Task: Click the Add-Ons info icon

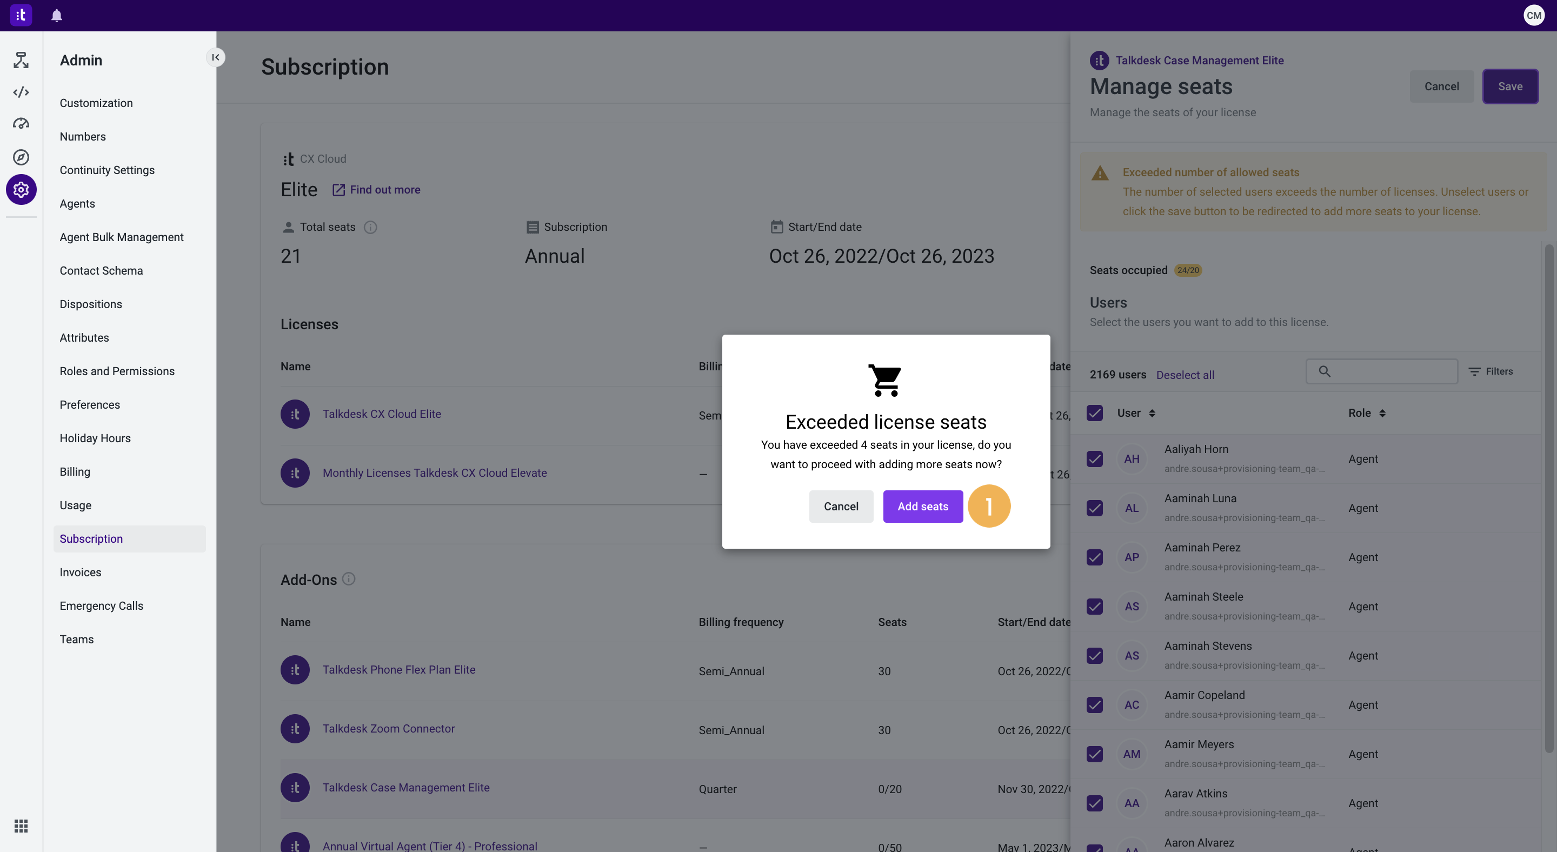Action: click(349, 579)
